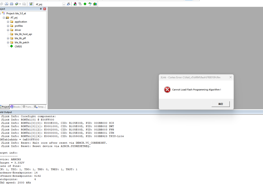Viewport: 263px width, 184px height.
Task: Expand the application folder
Action: coord(8,22)
